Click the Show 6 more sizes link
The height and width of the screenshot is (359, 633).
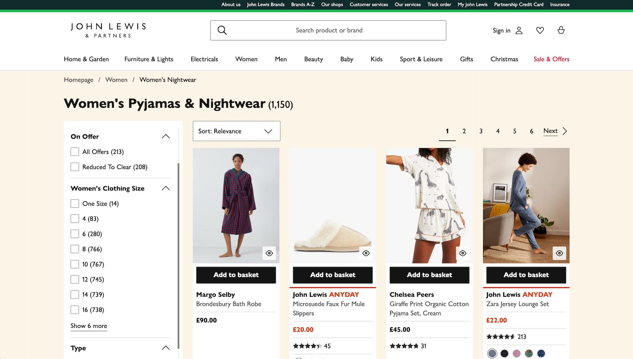click(88, 326)
